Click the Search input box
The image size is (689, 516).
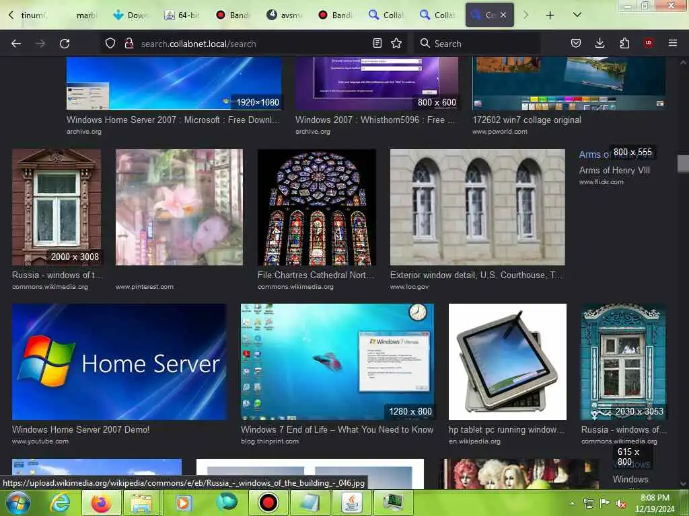click(x=477, y=44)
